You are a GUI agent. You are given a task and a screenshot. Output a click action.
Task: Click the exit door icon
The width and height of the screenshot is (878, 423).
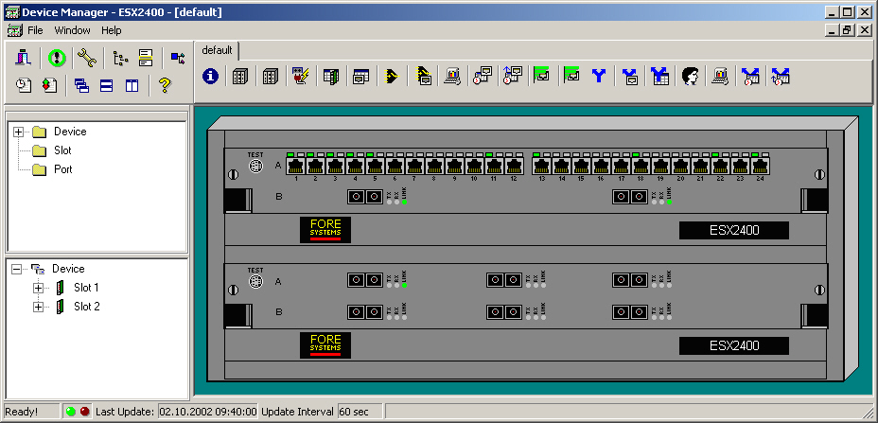[x=24, y=58]
